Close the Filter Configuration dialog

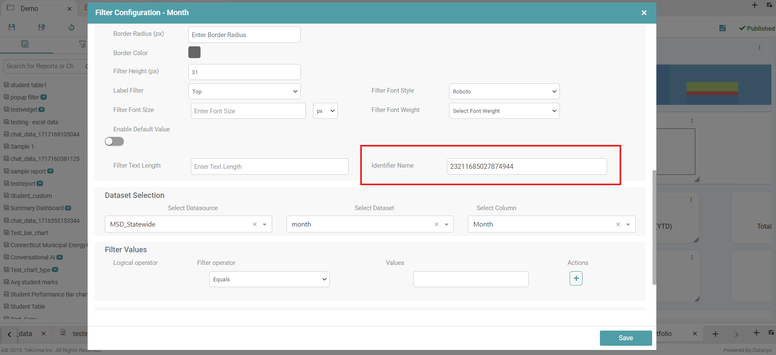tap(644, 13)
